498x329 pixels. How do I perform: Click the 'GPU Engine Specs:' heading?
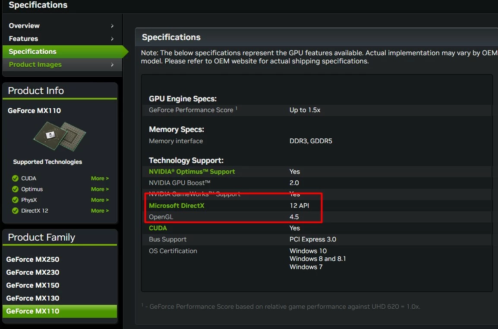(183, 99)
